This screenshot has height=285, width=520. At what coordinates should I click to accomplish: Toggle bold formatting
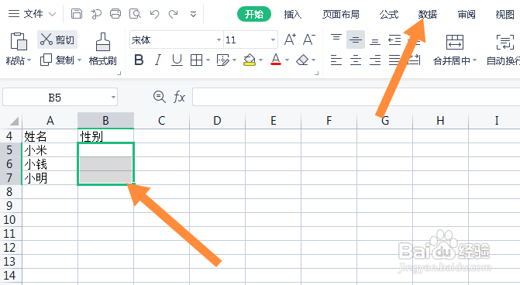[x=139, y=60]
